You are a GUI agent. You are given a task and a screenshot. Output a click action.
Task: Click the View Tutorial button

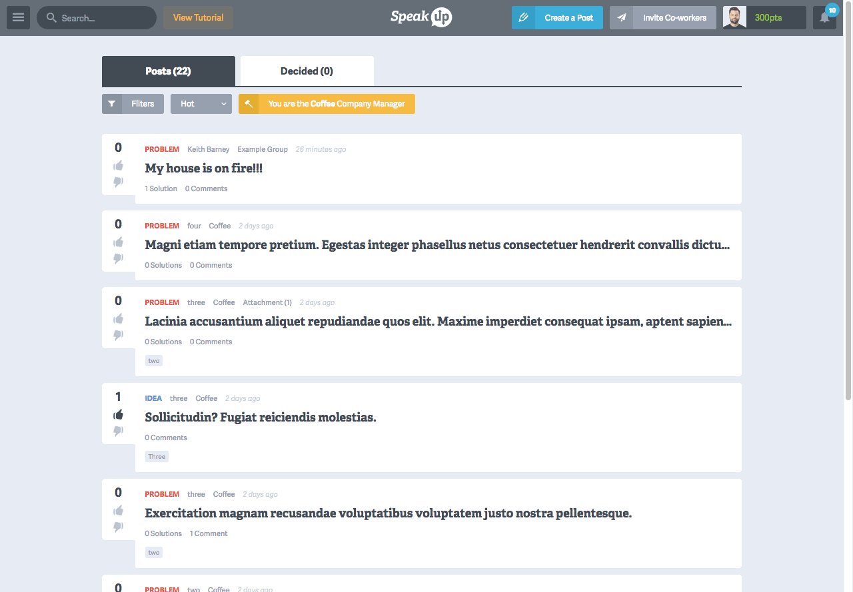coord(198,18)
